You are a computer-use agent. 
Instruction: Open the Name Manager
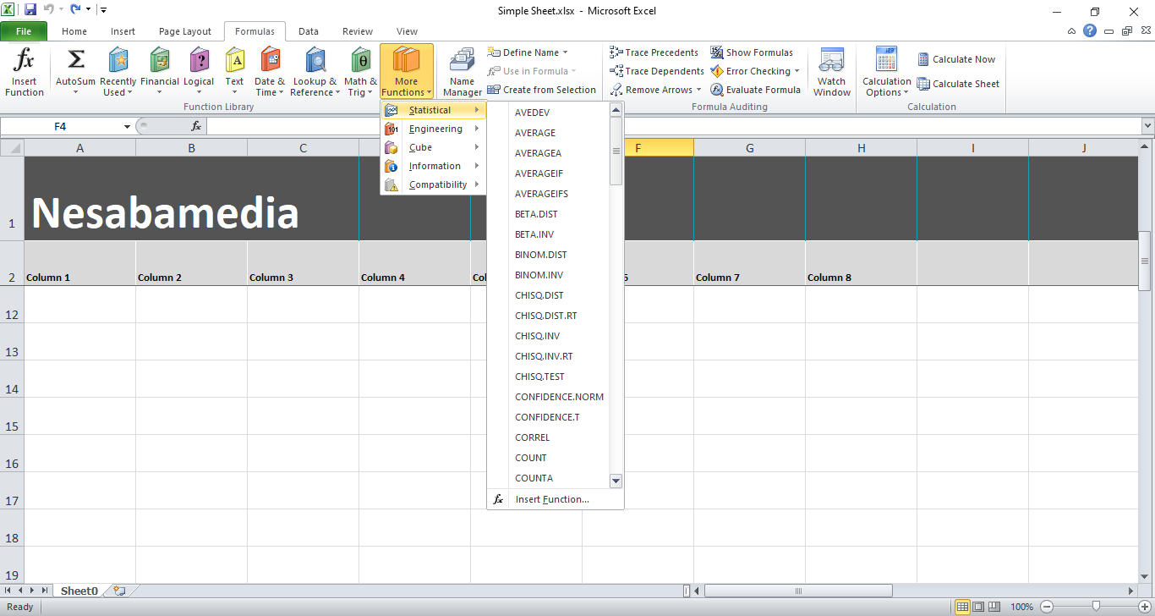coord(462,73)
